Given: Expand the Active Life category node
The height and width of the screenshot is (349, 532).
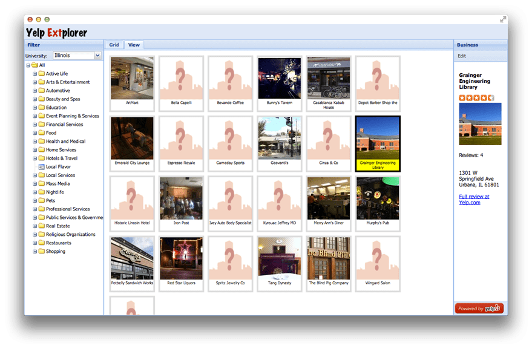Looking at the screenshot, I should coord(34,74).
